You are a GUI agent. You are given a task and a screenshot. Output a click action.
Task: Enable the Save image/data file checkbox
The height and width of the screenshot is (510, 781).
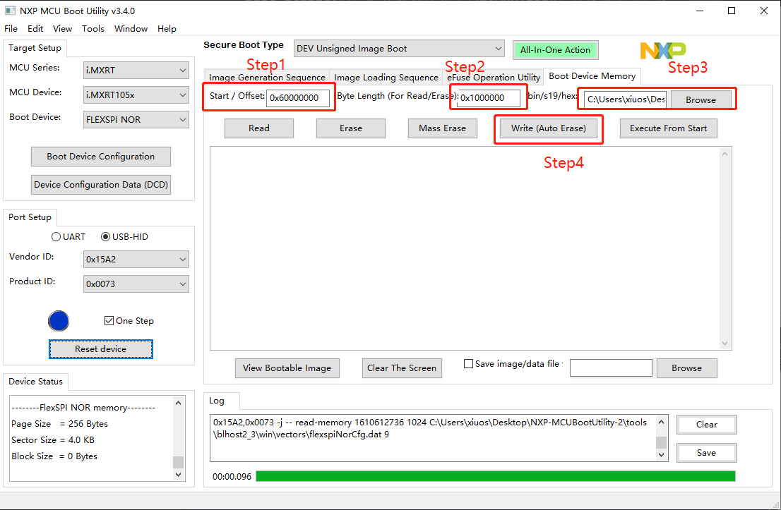[468, 364]
